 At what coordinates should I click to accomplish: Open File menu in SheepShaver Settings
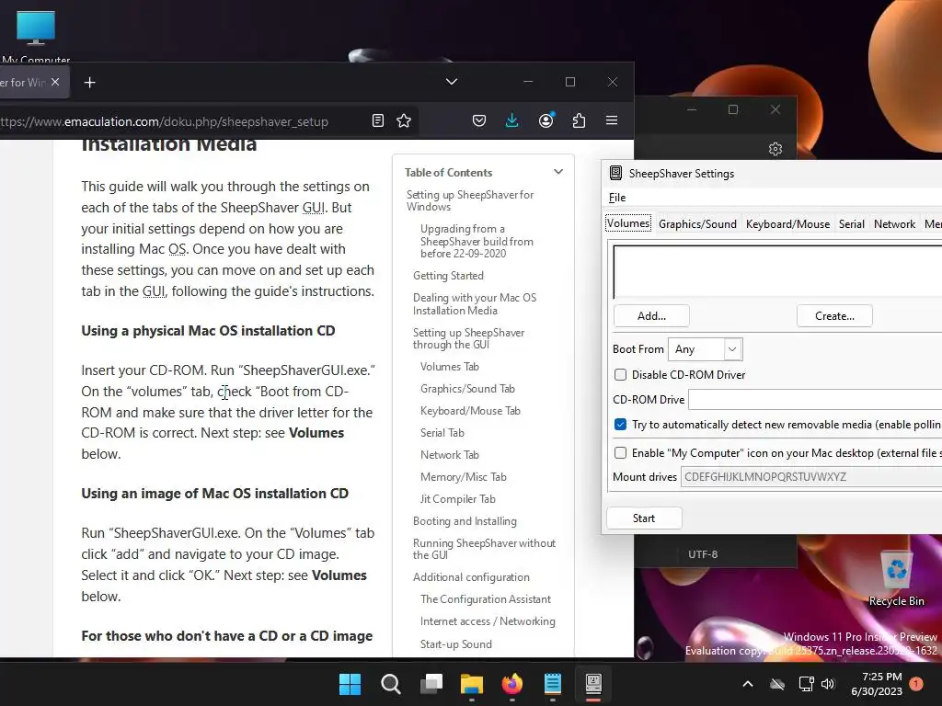pyautogui.click(x=617, y=198)
